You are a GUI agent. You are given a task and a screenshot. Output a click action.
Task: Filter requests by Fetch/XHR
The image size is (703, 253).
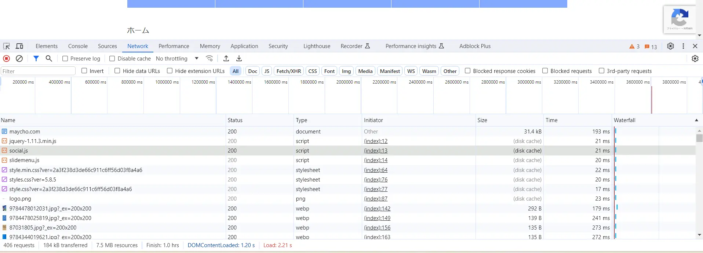288,71
